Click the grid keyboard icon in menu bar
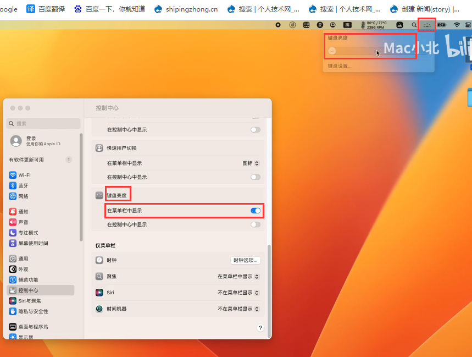Screen dimensions: 472x357 pos(306,25)
